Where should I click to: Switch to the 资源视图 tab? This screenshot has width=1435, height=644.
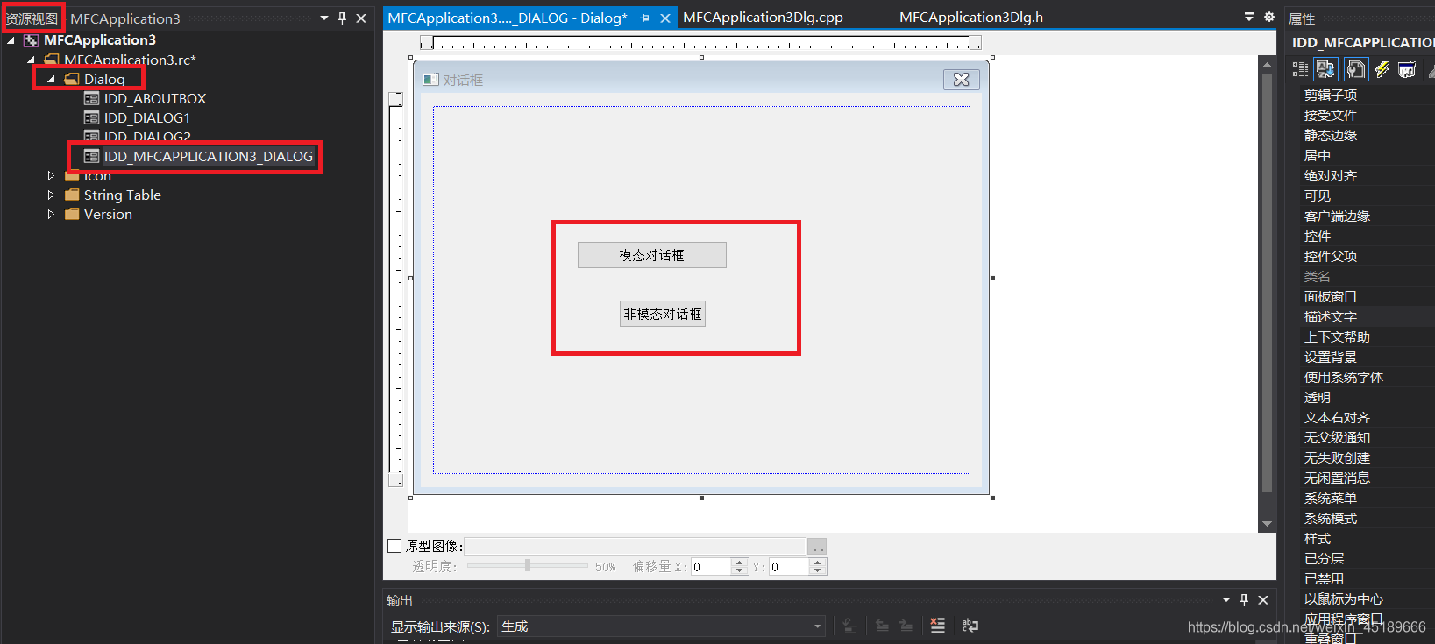click(x=32, y=18)
